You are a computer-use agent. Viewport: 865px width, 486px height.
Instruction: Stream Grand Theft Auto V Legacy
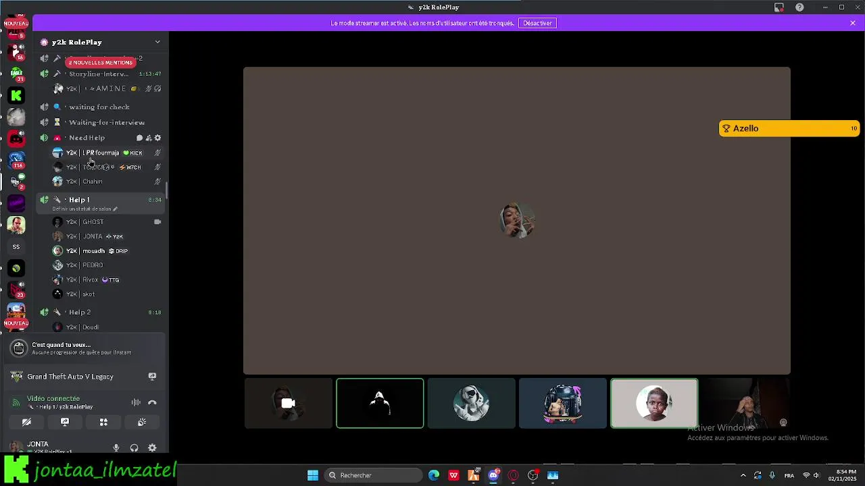(152, 376)
